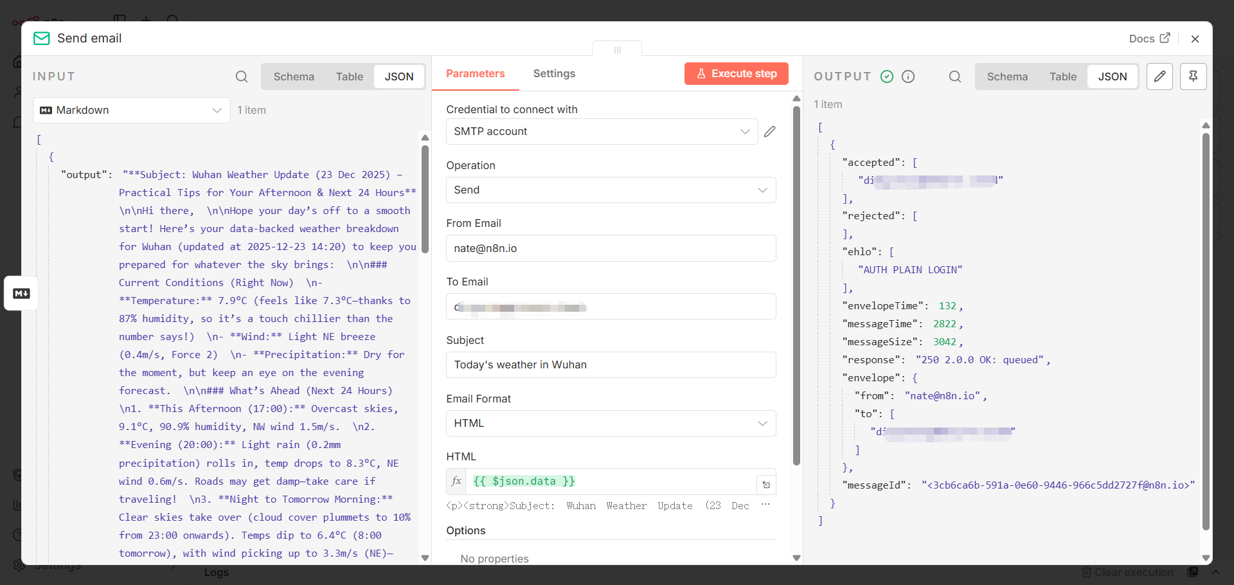The height and width of the screenshot is (585, 1234).
Task: Open the info icon next to OUTPUT
Action: pyautogui.click(x=908, y=76)
